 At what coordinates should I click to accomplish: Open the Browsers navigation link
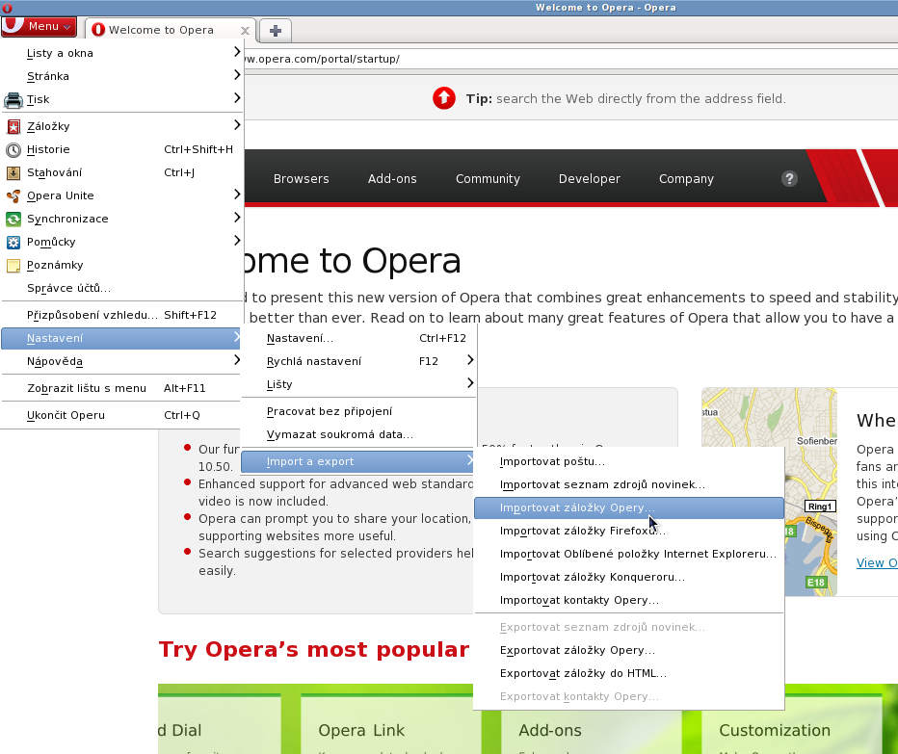tap(302, 178)
